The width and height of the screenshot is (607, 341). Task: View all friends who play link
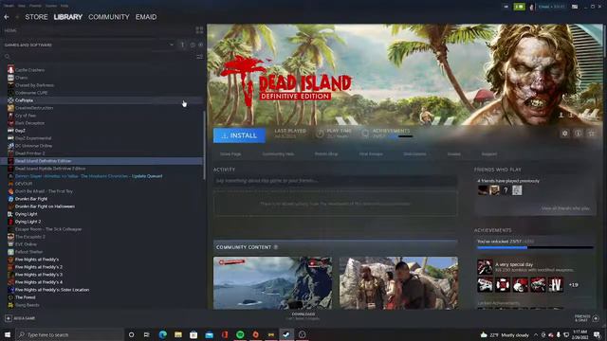coord(565,208)
